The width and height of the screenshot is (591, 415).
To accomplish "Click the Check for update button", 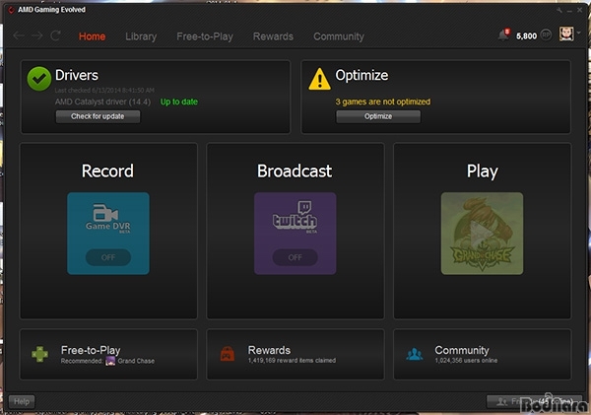I will pos(98,116).
